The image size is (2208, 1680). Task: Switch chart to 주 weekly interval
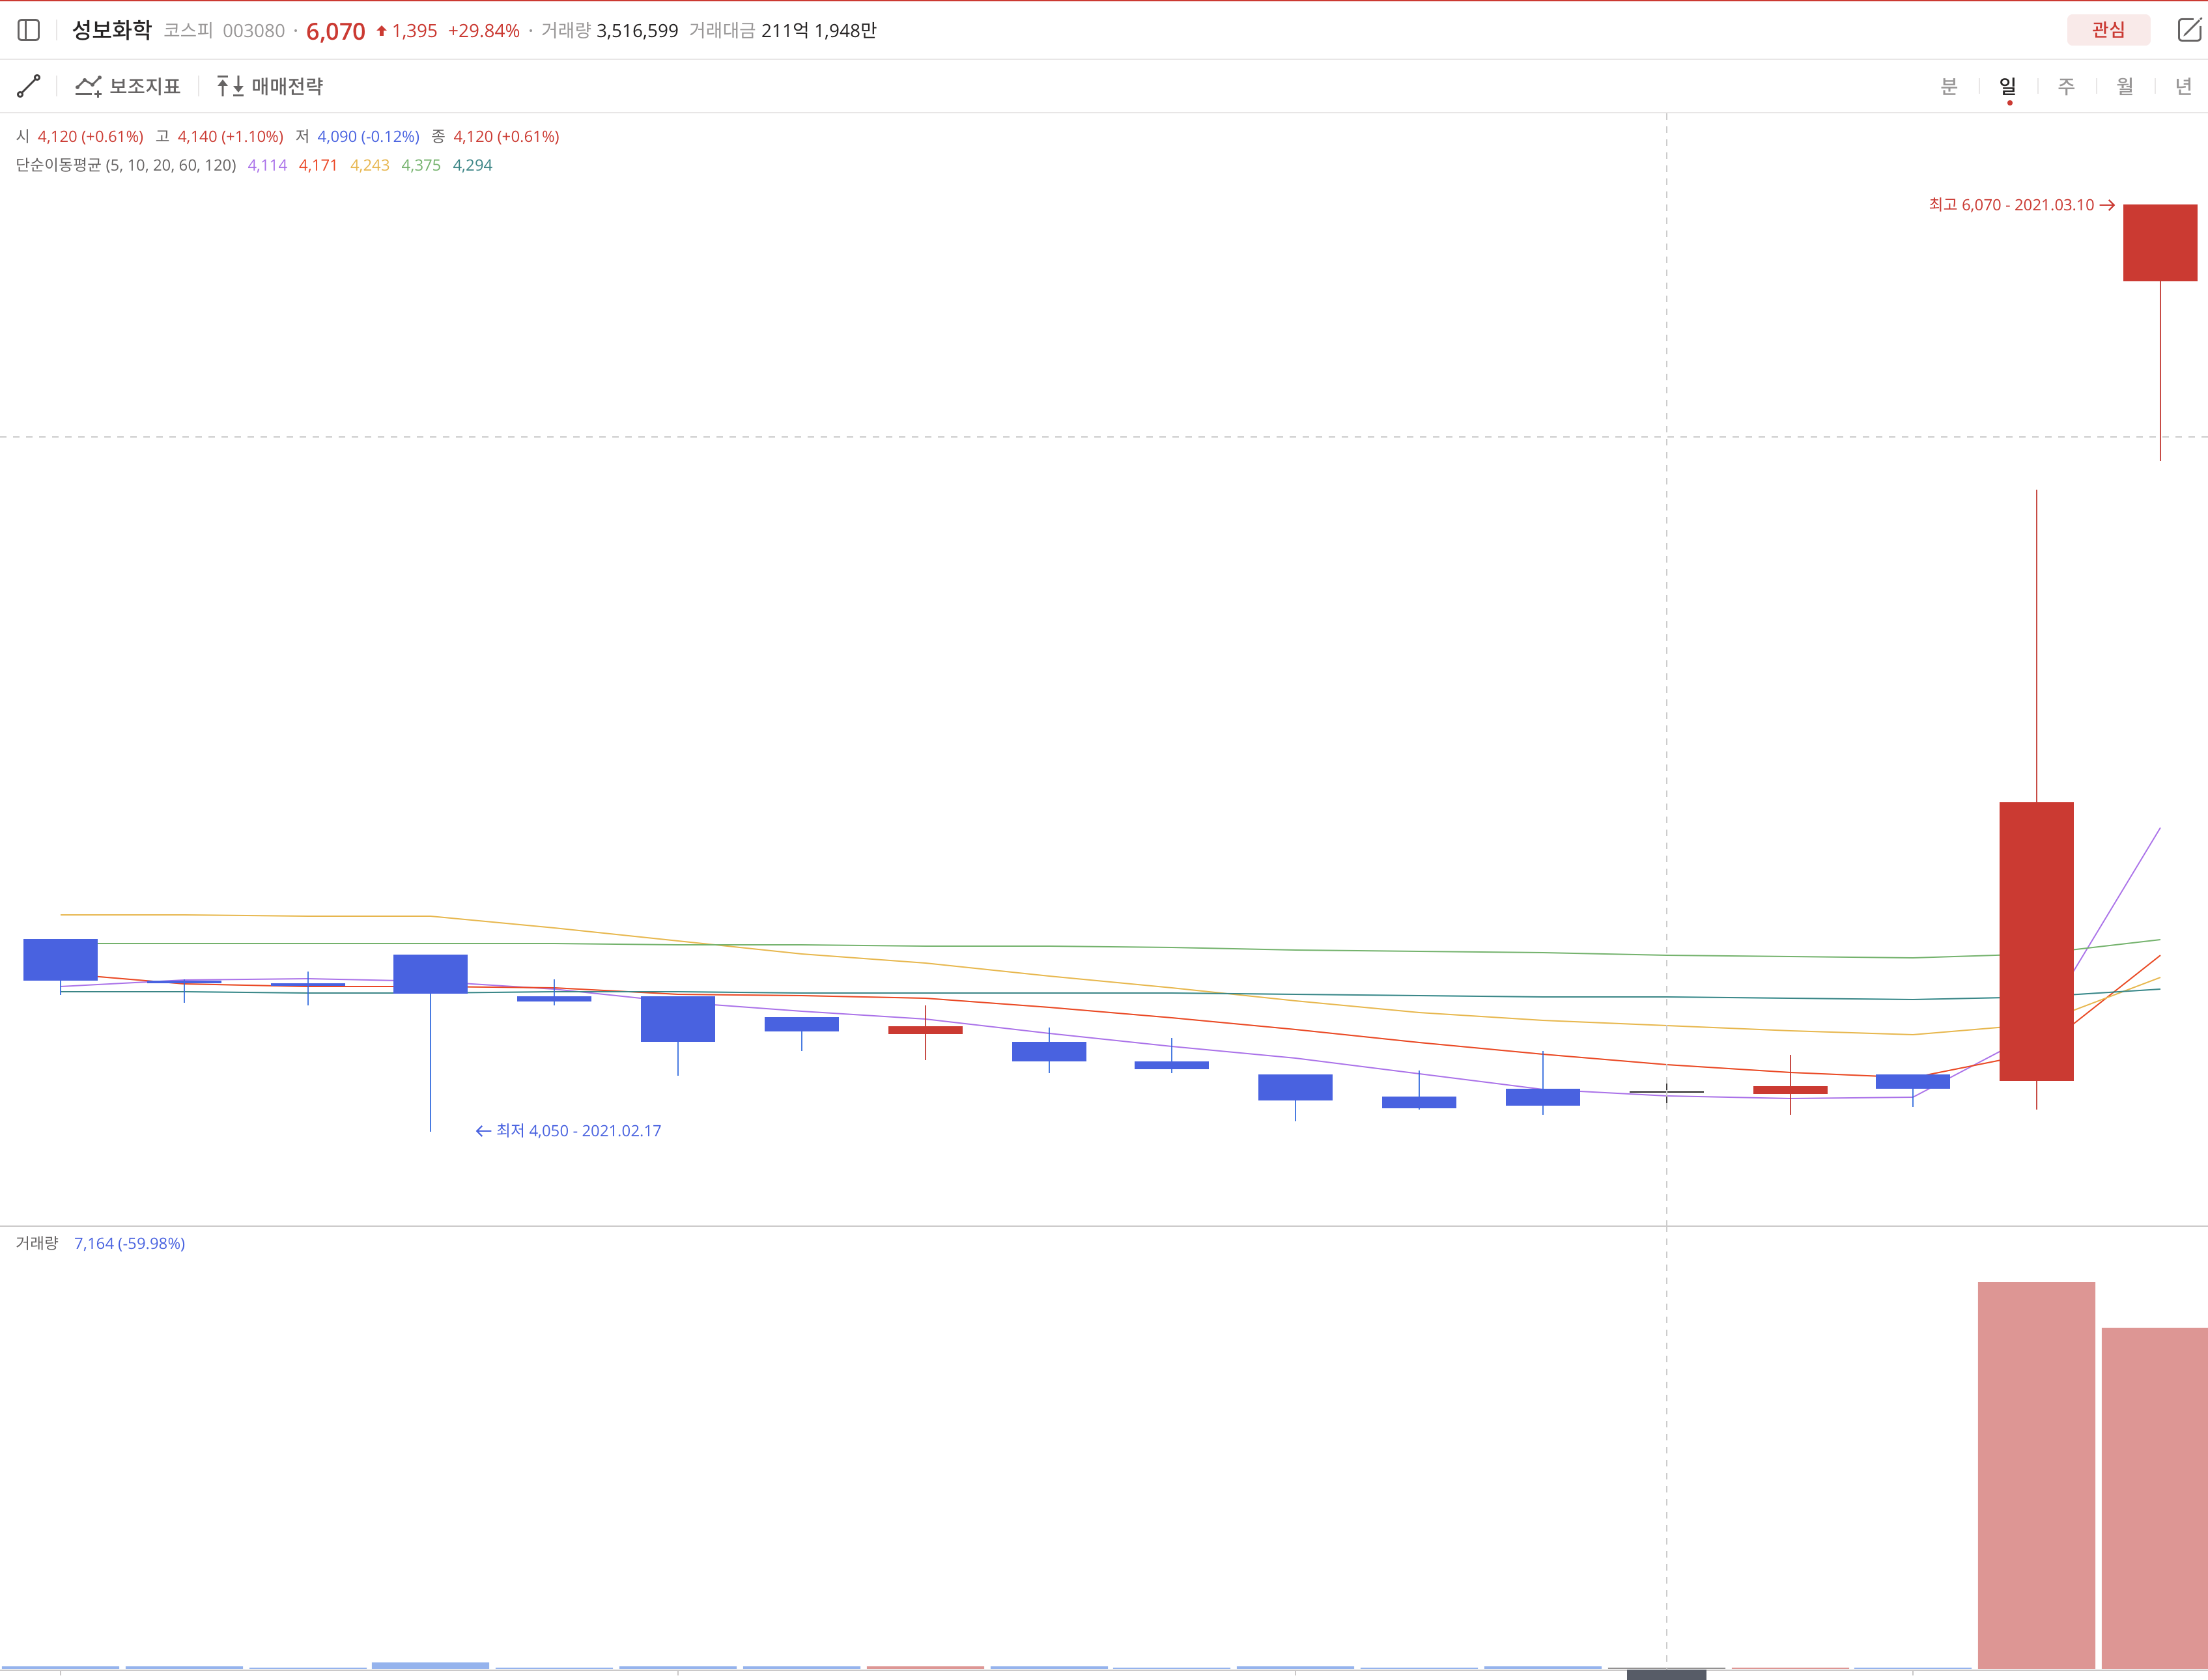tap(2066, 86)
